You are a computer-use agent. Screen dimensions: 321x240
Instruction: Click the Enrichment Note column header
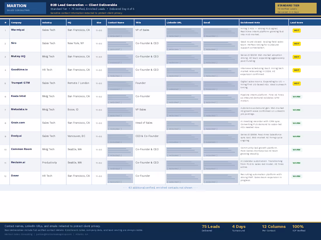click(x=264, y=22)
